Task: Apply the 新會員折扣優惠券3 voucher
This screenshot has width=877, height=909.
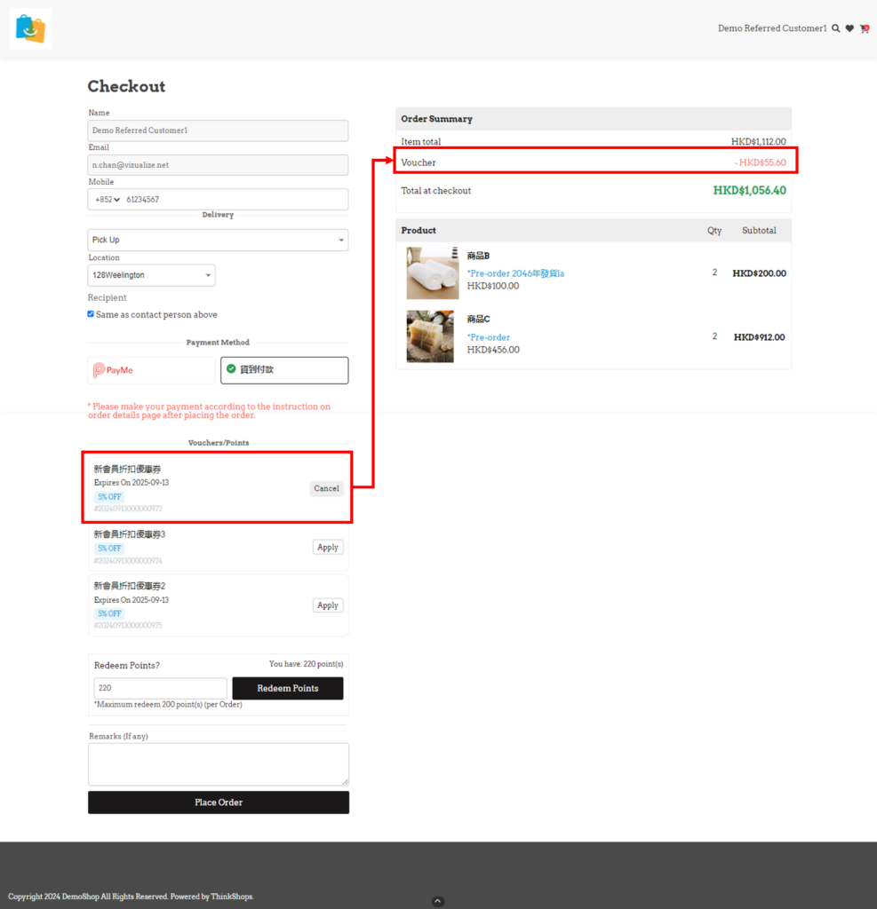Action: (328, 547)
